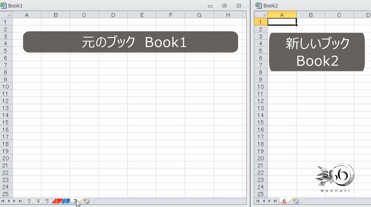Click the Excel icon in Book1 title
This screenshot has height=207, width=371.
[4, 5]
